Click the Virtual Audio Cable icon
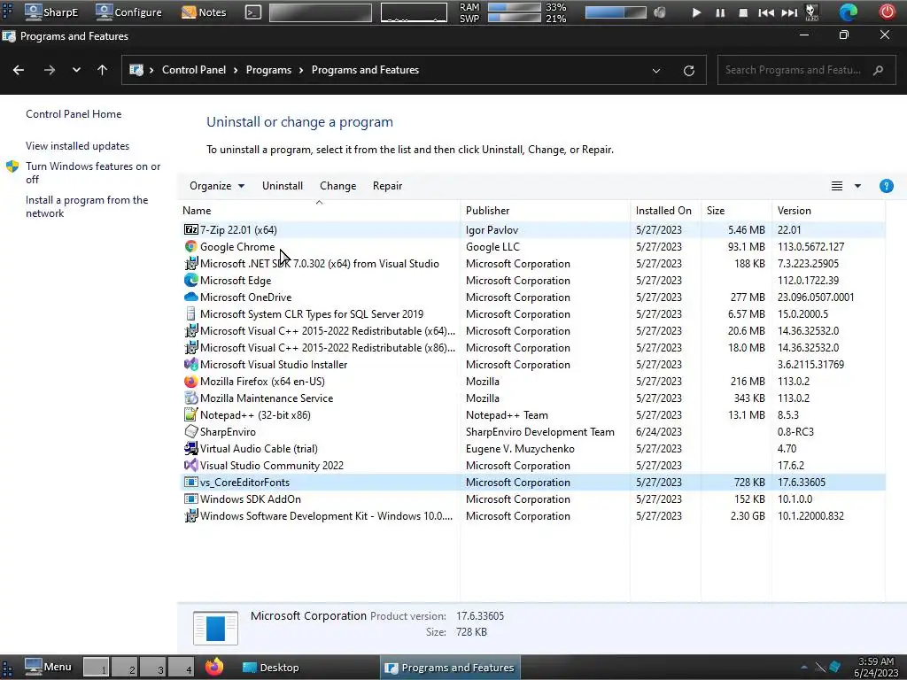907x680 pixels. (x=191, y=448)
